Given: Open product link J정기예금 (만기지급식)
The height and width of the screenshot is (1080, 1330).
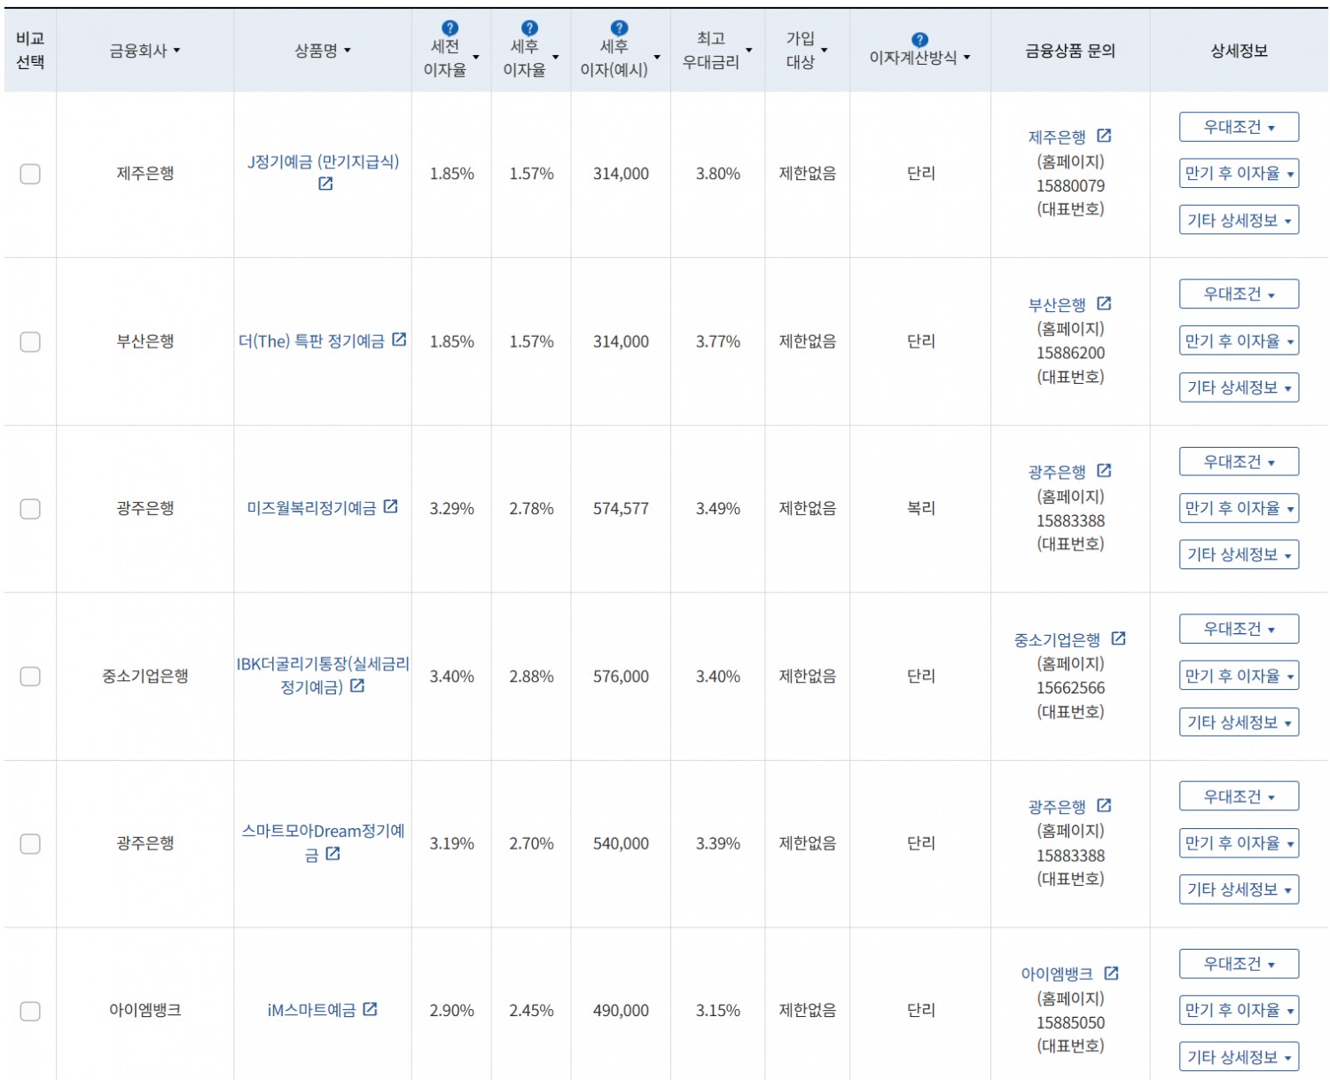Looking at the screenshot, I should 323,161.
